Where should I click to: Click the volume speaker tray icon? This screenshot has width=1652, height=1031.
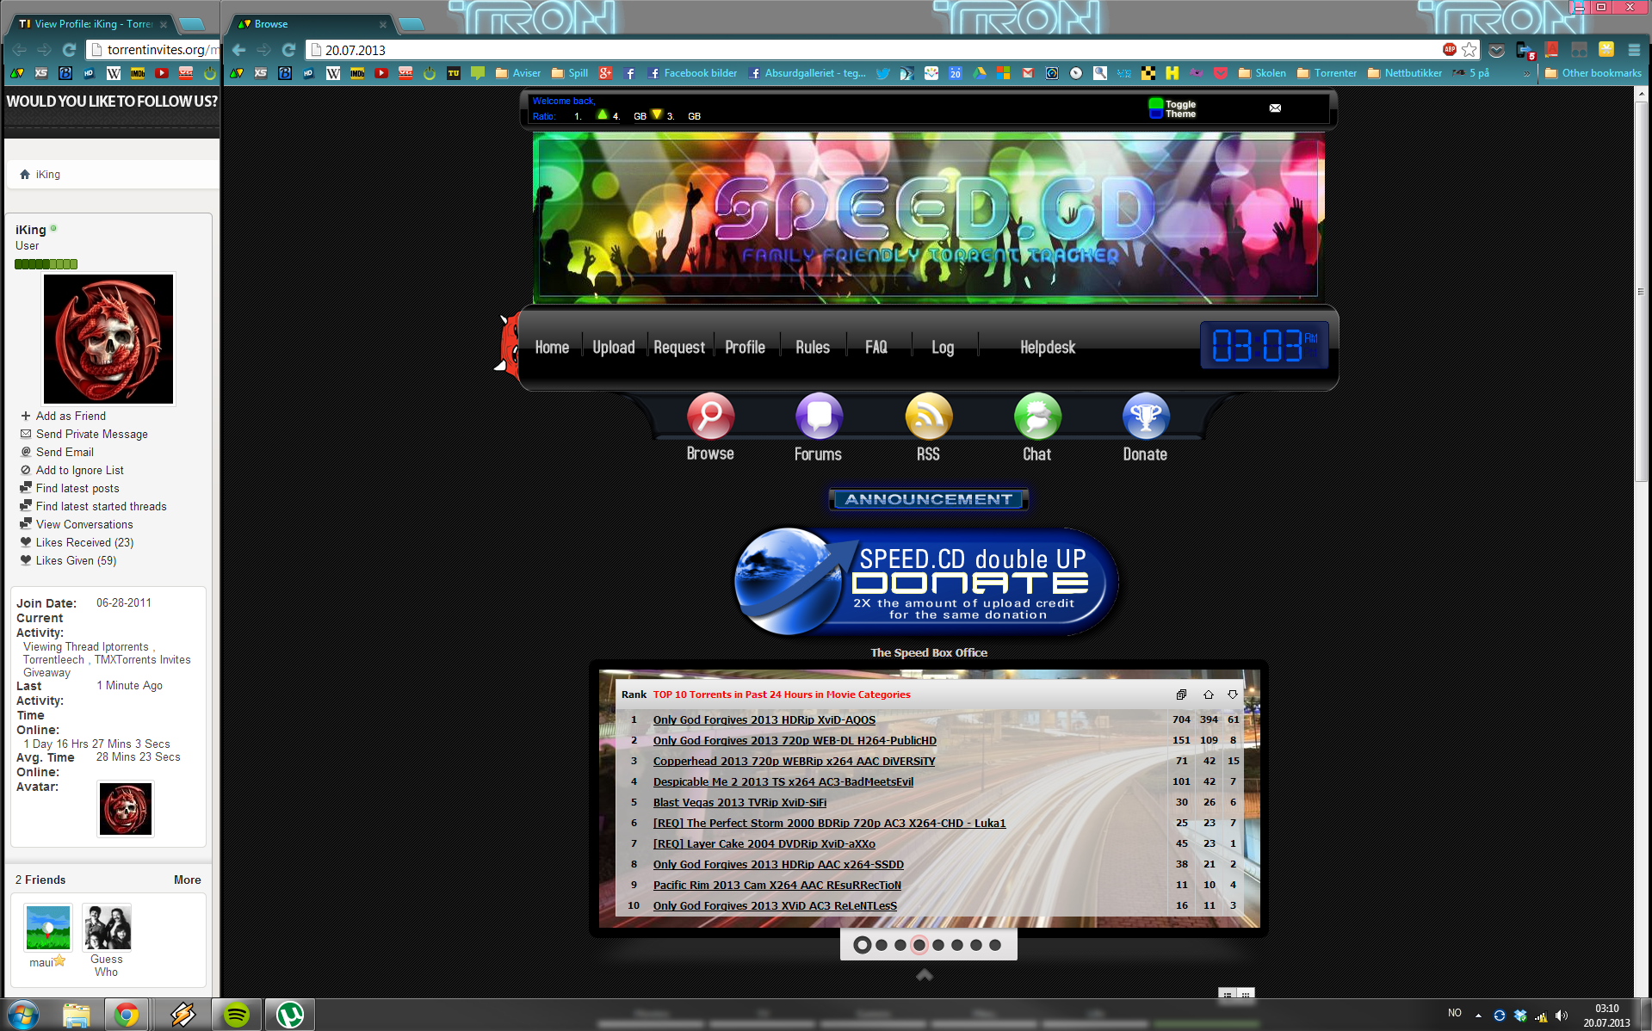tap(1561, 1016)
